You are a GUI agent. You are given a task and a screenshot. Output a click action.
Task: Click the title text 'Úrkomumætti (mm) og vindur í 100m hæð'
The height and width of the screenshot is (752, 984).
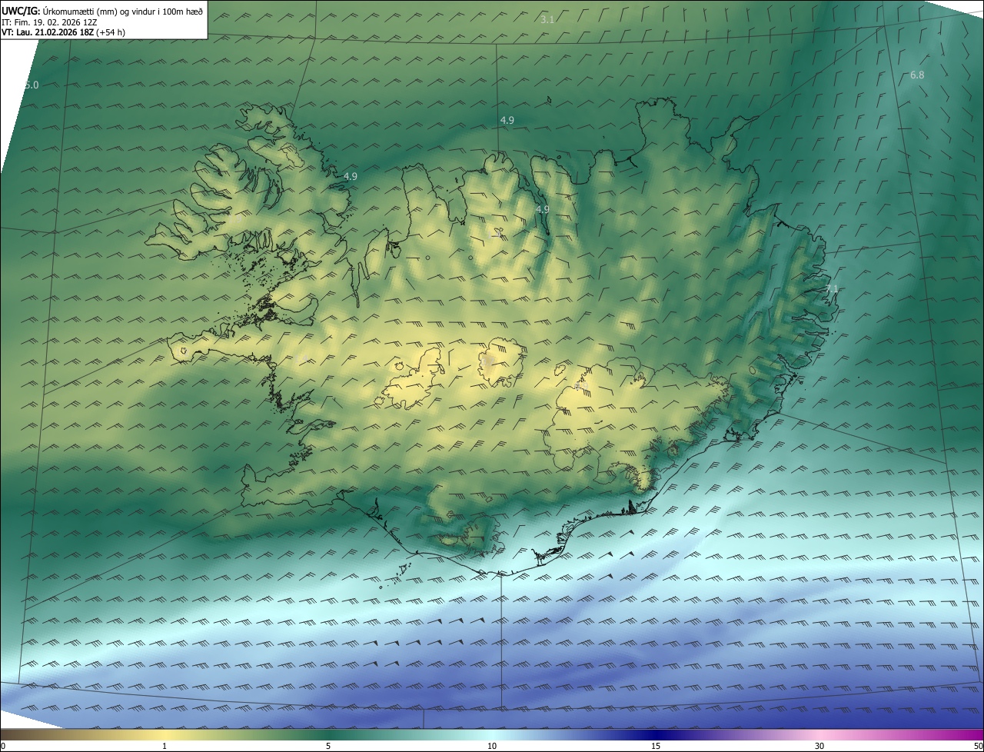[122, 11]
